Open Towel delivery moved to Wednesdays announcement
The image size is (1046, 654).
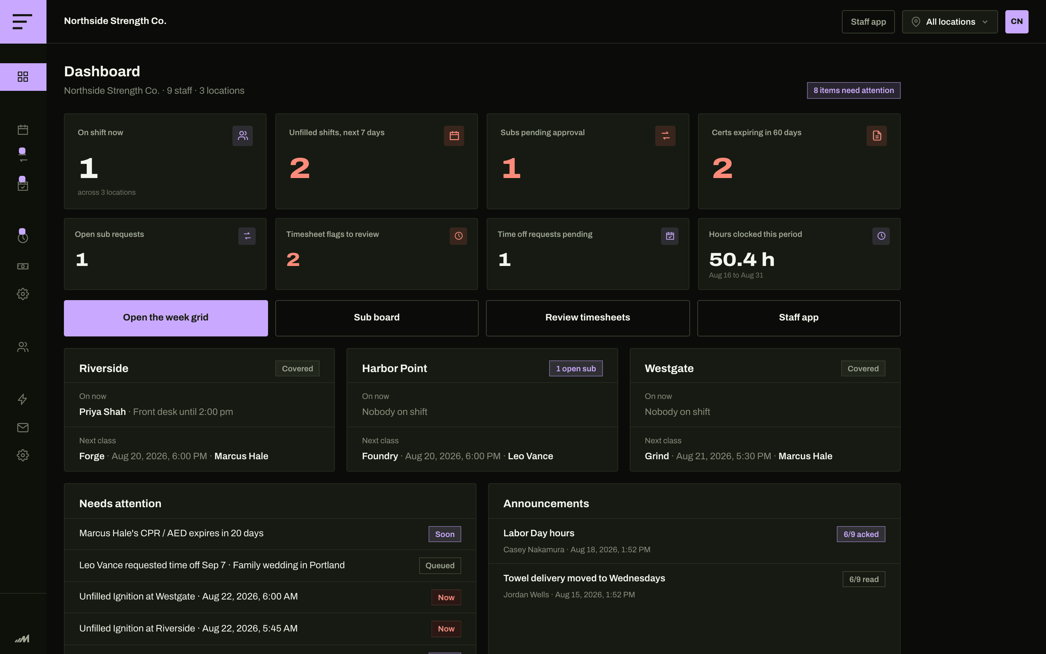pyautogui.click(x=694, y=586)
